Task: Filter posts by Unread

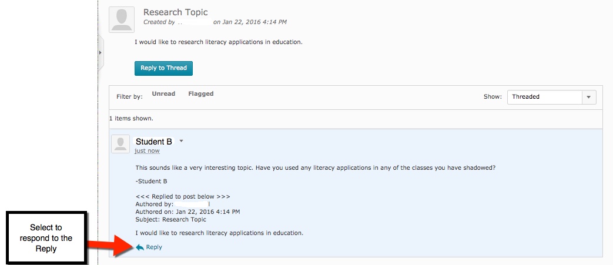Action: coord(163,94)
